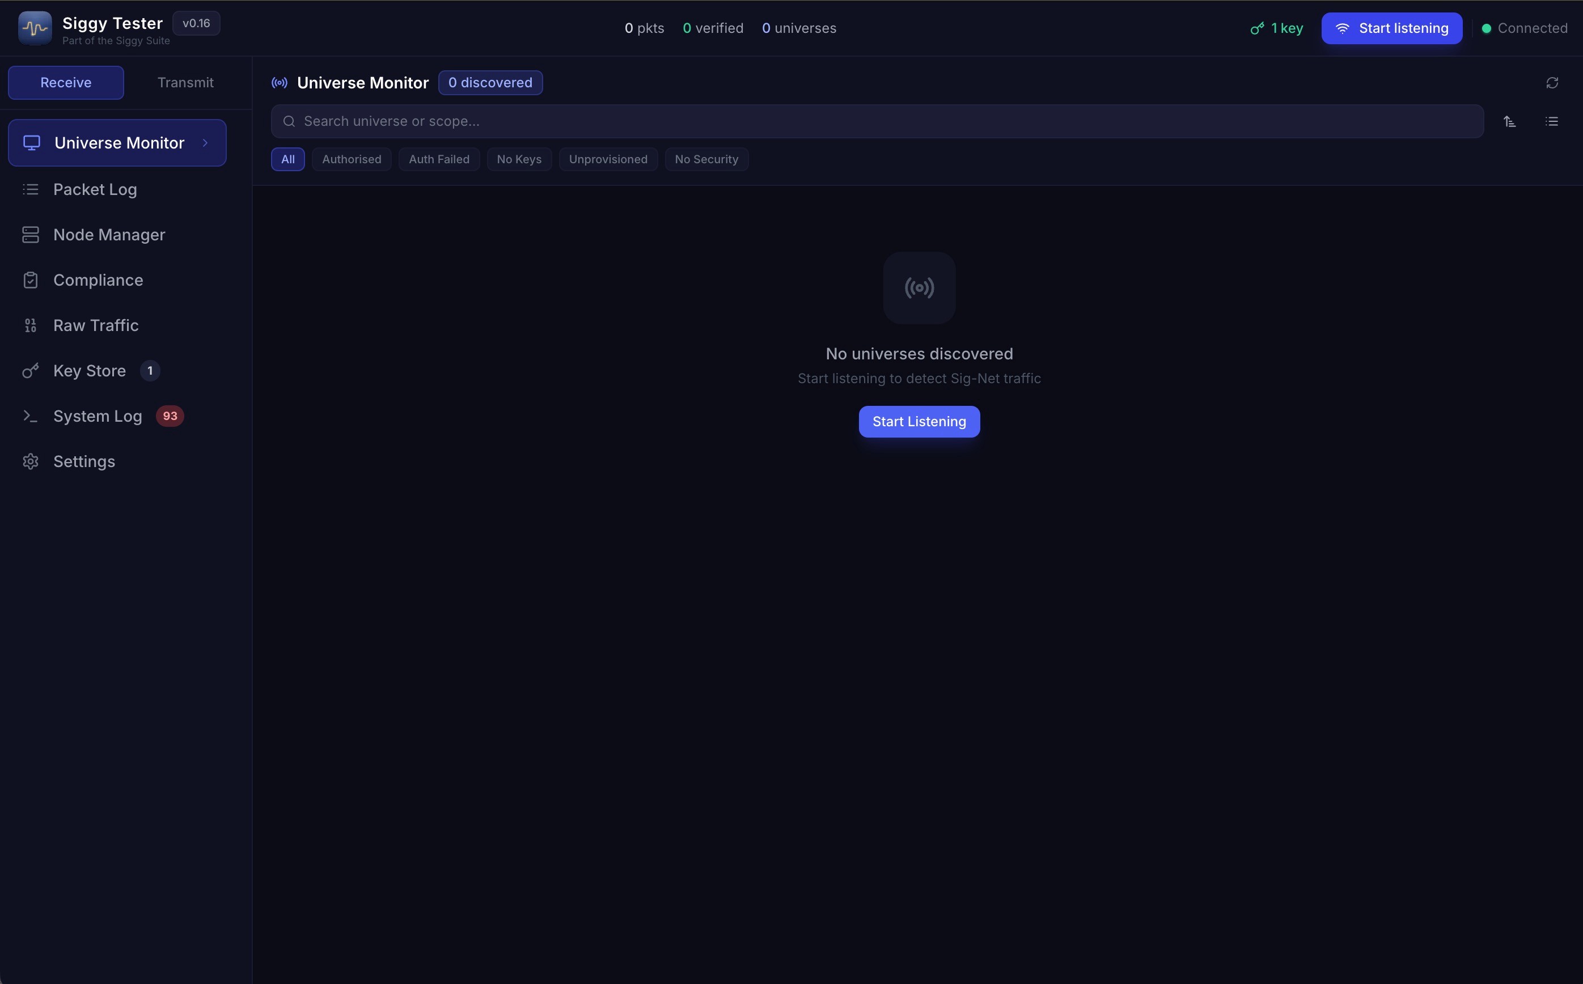Viewport: 1583px width, 984px height.
Task: Open Packet Log from the sidebar
Action: (95, 189)
